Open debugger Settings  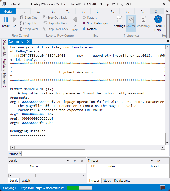coord(119,22)
